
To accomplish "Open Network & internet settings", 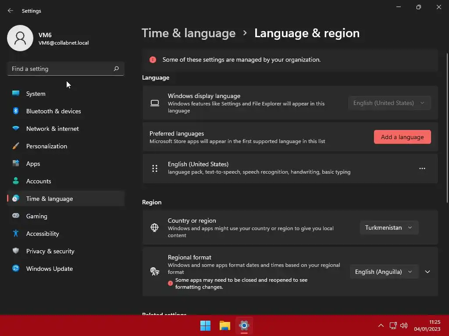I will [x=66, y=129].
